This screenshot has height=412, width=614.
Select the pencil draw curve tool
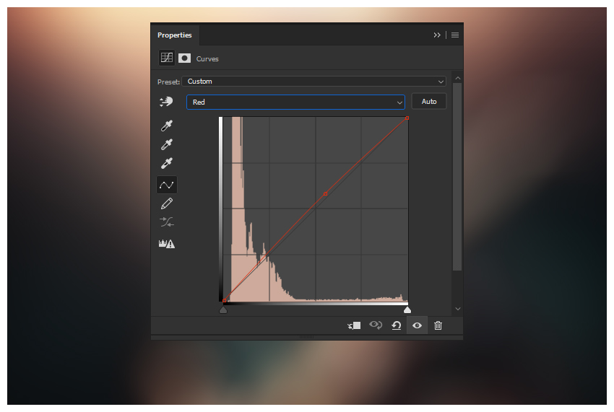tap(167, 203)
